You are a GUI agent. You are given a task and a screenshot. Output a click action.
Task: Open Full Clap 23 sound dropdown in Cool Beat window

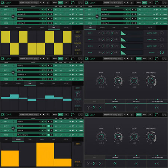click(113, 23)
